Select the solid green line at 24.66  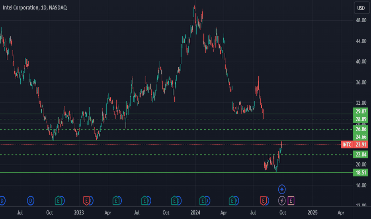tap(176, 141)
